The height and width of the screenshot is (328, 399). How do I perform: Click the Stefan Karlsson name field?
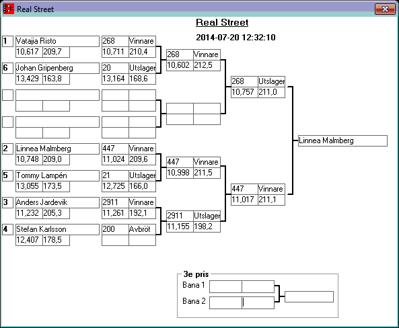click(x=57, y=229)
